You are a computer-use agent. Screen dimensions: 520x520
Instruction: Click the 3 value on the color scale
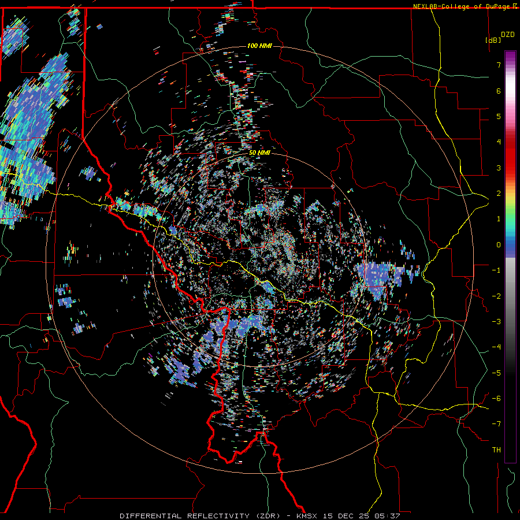499,168
